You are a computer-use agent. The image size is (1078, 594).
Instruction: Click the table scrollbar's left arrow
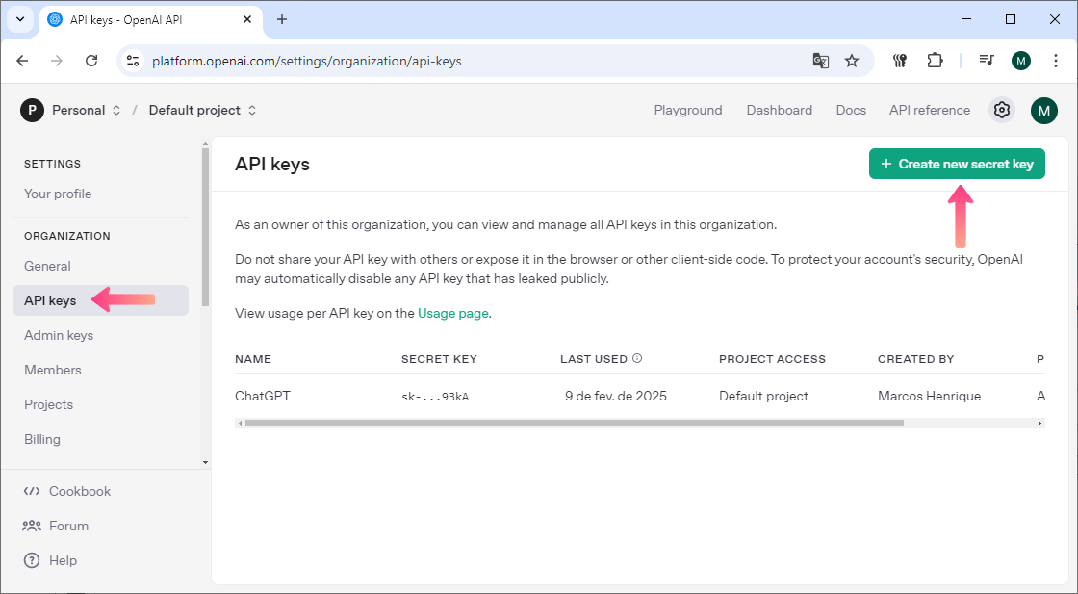pyautogui.click(x=240, y=424)
